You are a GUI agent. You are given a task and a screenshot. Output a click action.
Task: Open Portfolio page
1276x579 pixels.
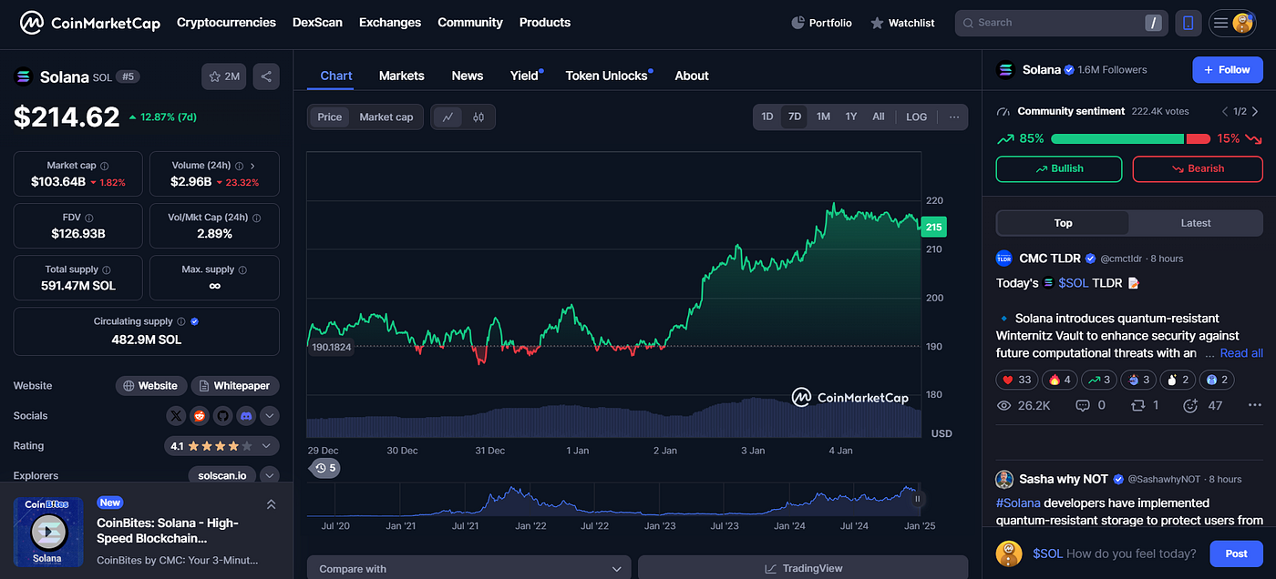click(x=821, y=23)
